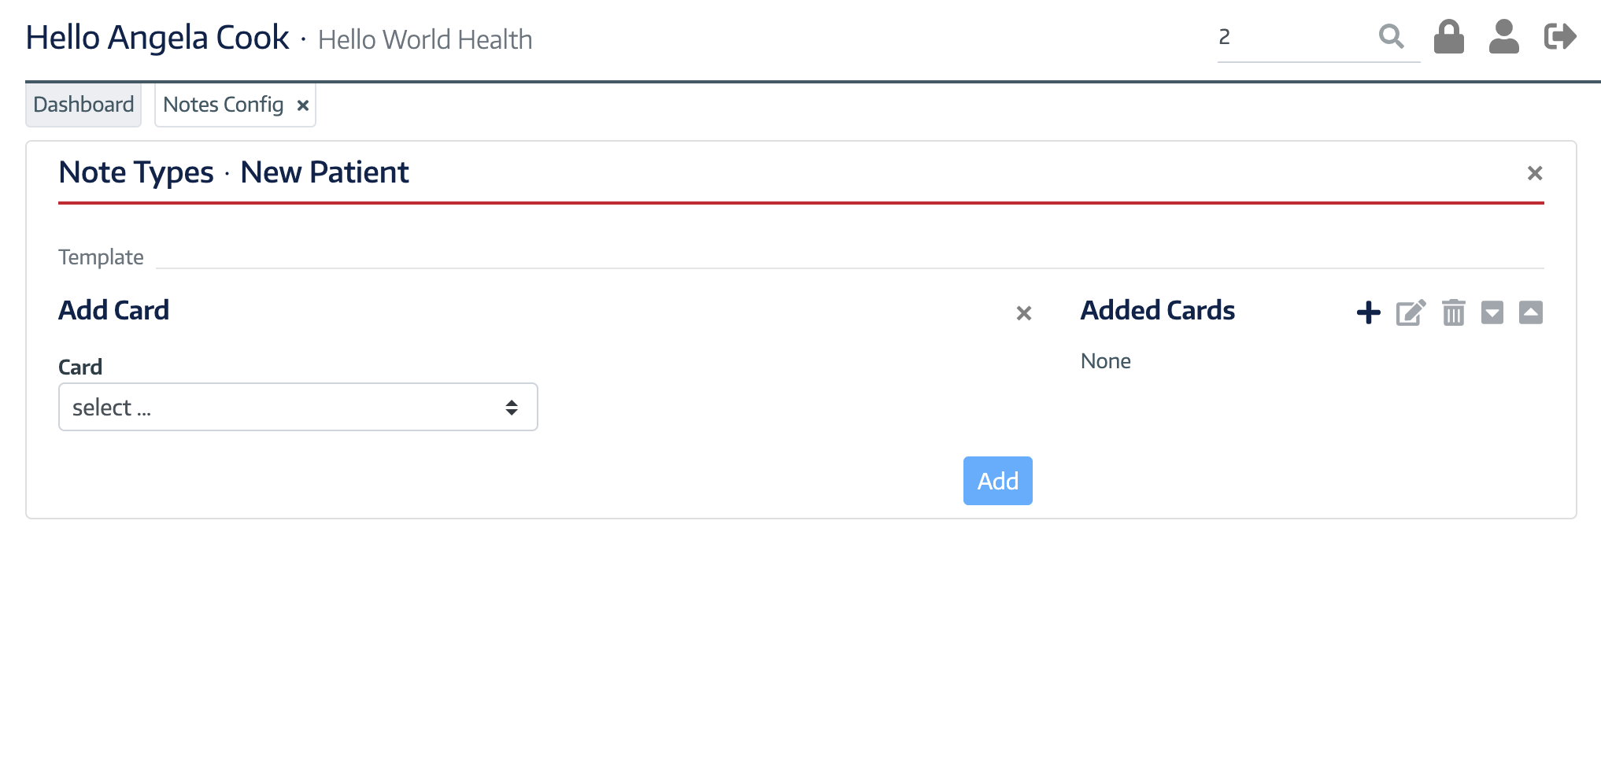The height and width of the screenshot is (757, 1601).
Task: Move card down with caret-down icon
Action: pyautogui.click(x=1492, y=312)
